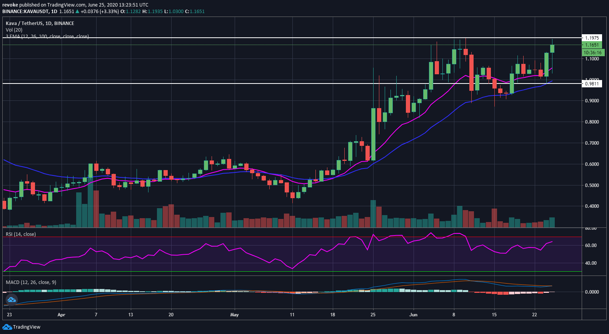The height and width of the screenshot is (334, 609).
Task: Click the 23 date label on time axis
Action: click(x=9, y=315)
